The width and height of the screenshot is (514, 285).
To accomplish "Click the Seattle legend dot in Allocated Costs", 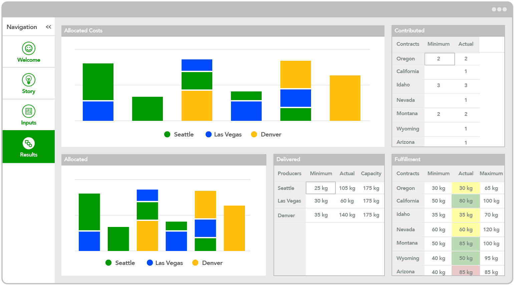I will pos(167,134).
